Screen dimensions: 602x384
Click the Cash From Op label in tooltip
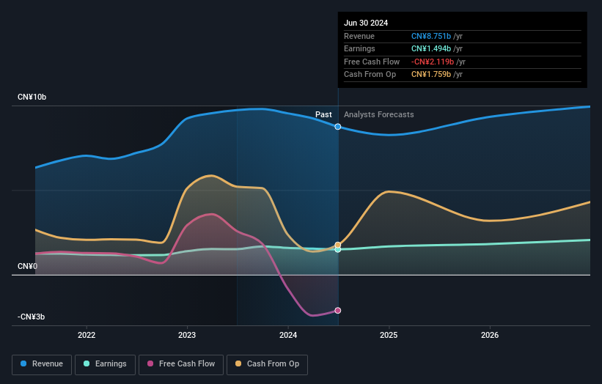(x=370, y=75)
